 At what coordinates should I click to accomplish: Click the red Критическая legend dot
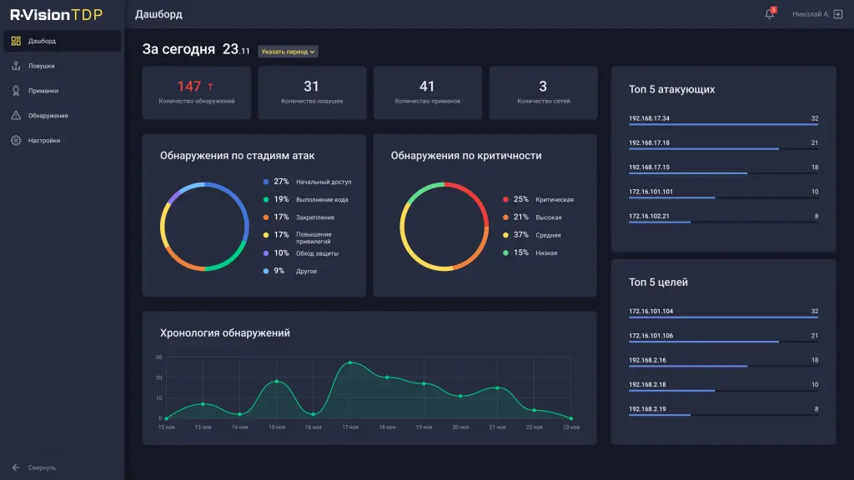[505, 200]
